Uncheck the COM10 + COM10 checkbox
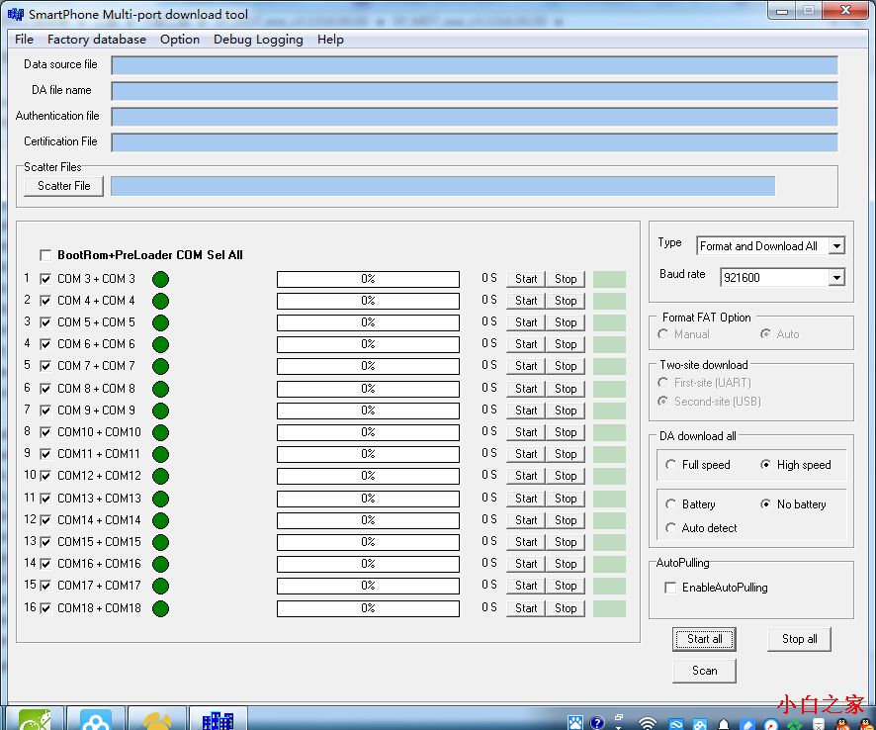Image resolution: width=876 pixels, height=730 pixels. coord(45,431)
